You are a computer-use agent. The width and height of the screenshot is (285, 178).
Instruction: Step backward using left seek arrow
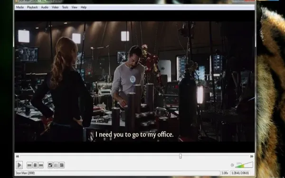tap(17, 156)
